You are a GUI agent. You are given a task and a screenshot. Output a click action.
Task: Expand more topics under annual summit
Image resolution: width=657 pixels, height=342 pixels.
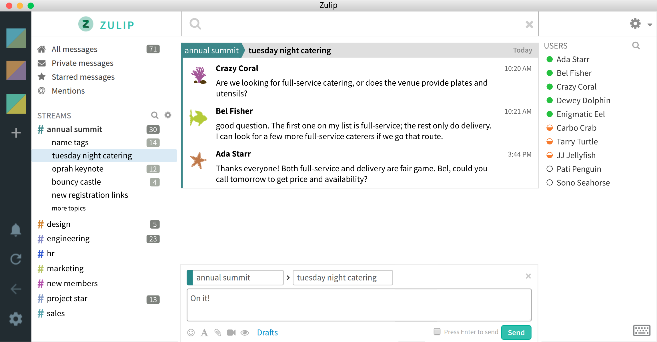tap(69, 208)
